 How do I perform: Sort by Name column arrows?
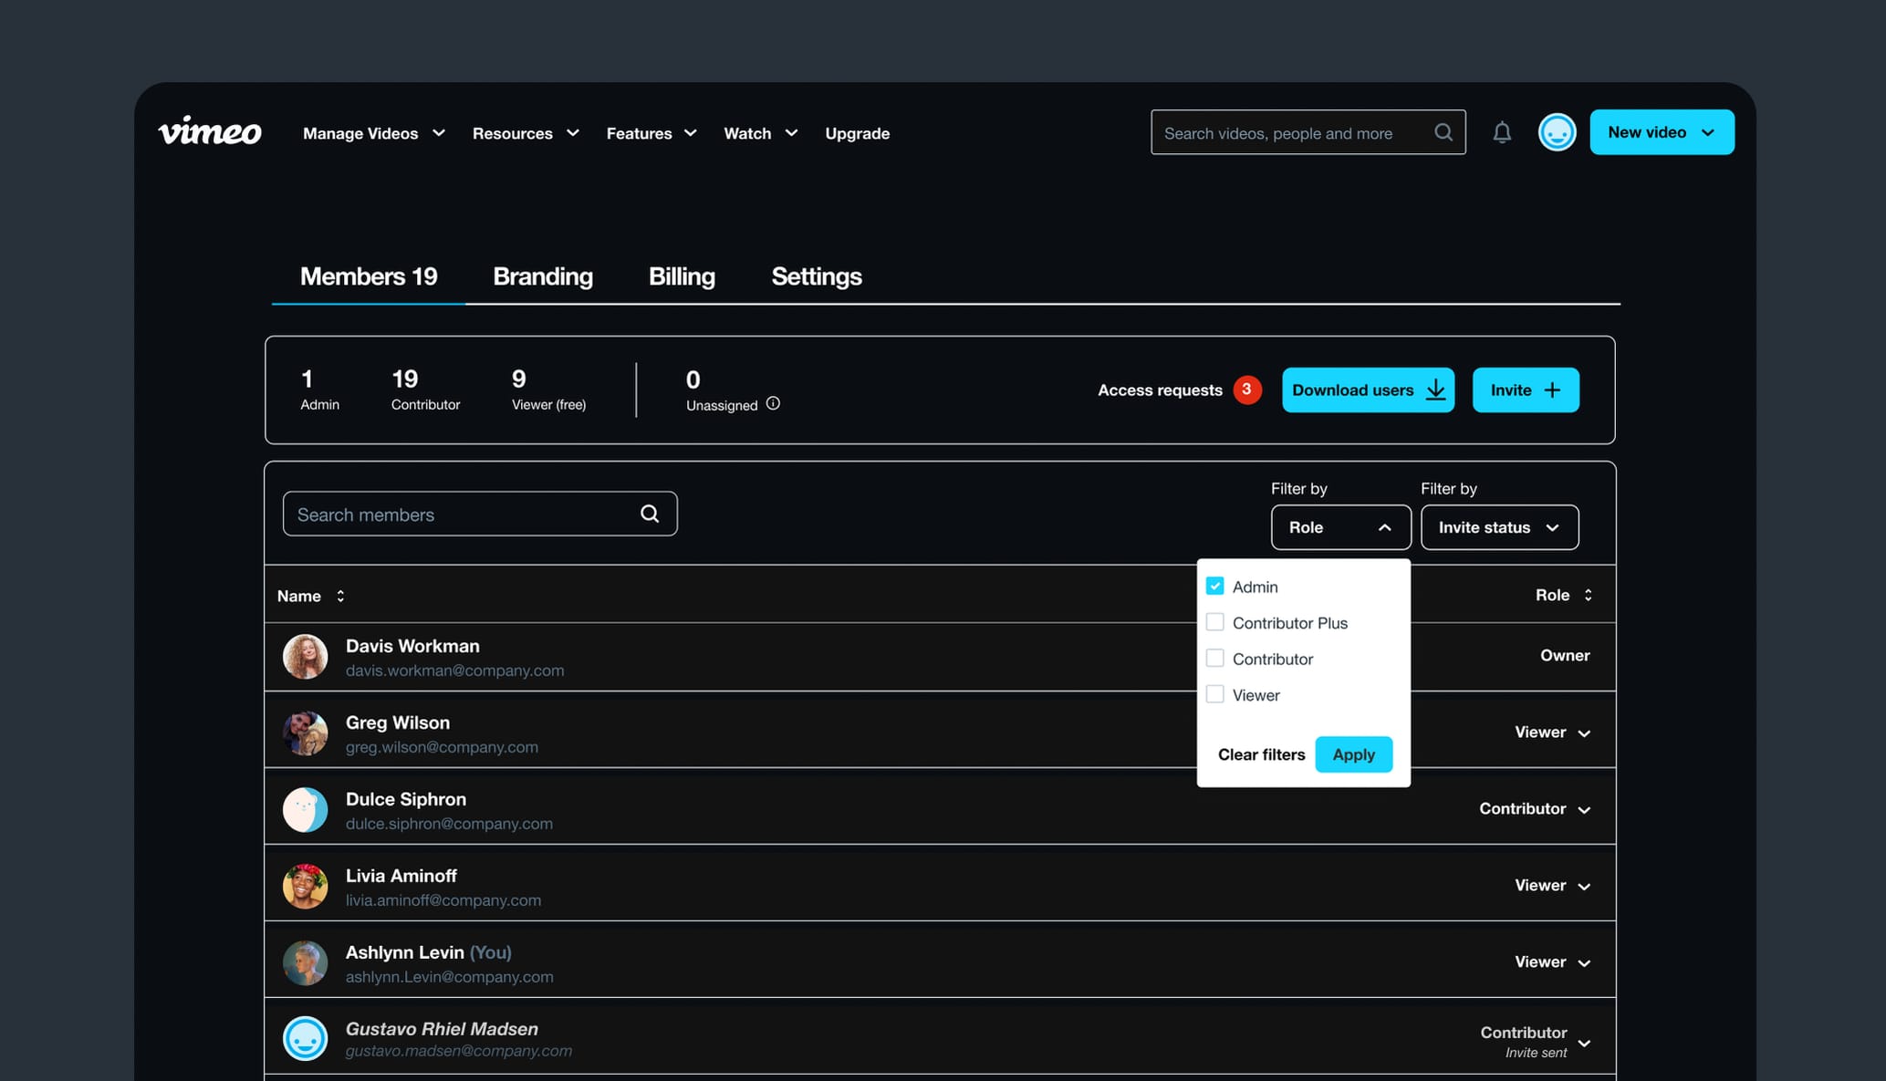340,596
